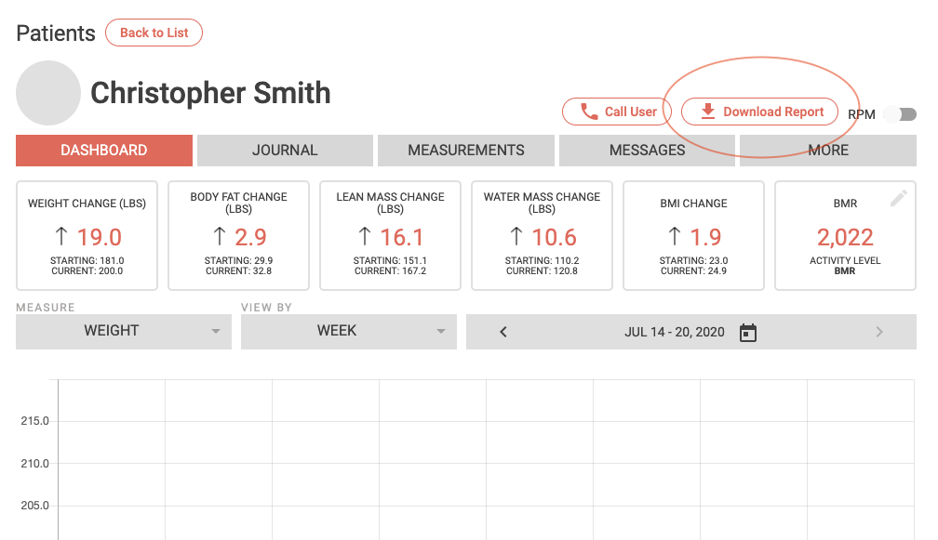Screen dimensions: 938x540
Task: Open the View By dropdown showing Week
Action: [349, 331]
